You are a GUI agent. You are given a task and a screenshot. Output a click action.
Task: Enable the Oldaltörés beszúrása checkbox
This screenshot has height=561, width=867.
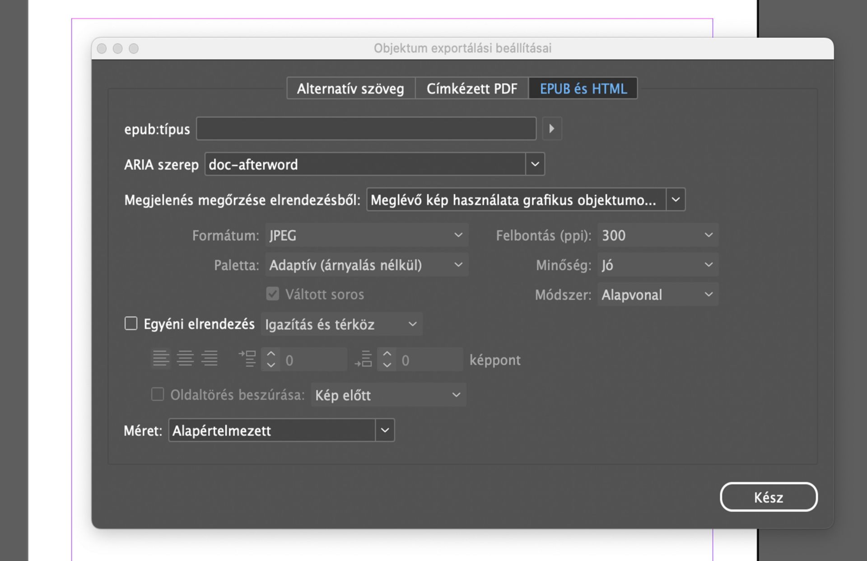click(x=157, y=394)
